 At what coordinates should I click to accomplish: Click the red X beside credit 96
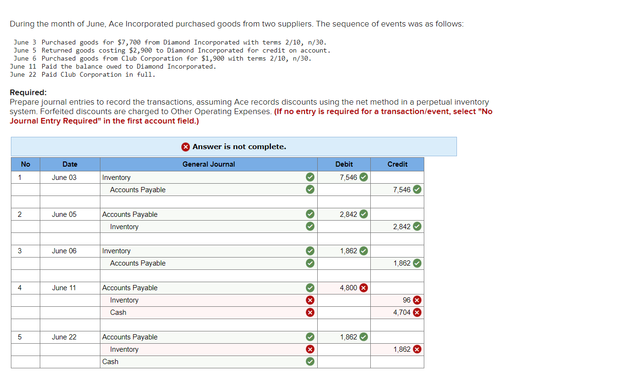[x=417, y=300]
